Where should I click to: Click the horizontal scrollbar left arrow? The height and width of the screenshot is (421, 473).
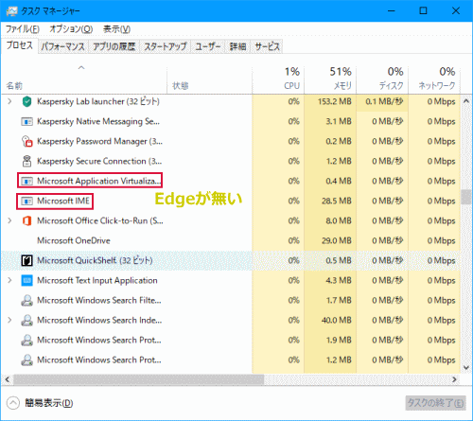click(8, 379)
